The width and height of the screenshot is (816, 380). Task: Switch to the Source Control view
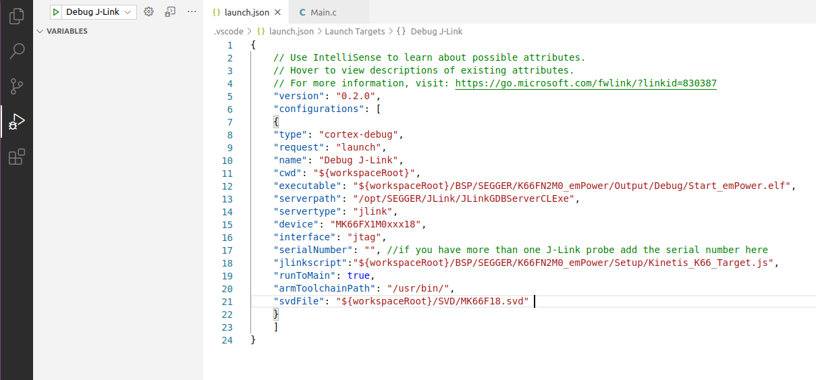tap(17, 86)
